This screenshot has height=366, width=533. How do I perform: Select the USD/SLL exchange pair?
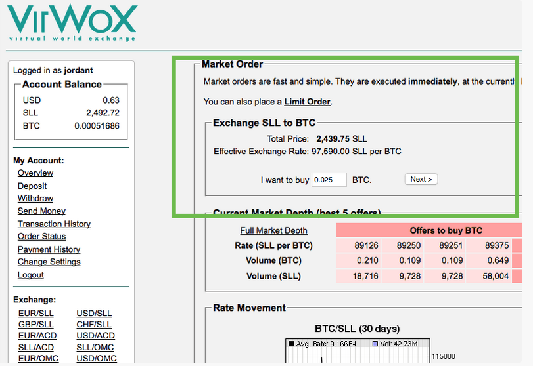pos(94,314)
